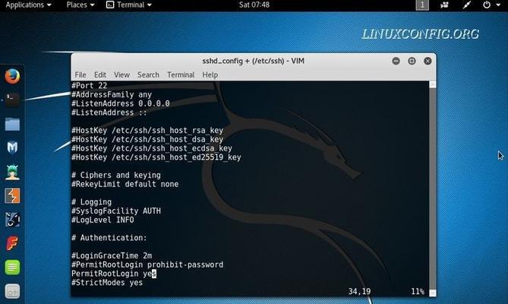508x304 pixels.
Task: Close the sshd_config VIM window
Action: [428, 61]
